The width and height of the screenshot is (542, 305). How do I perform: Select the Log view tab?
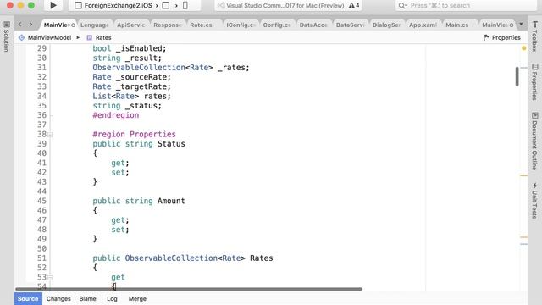(112, 298)
